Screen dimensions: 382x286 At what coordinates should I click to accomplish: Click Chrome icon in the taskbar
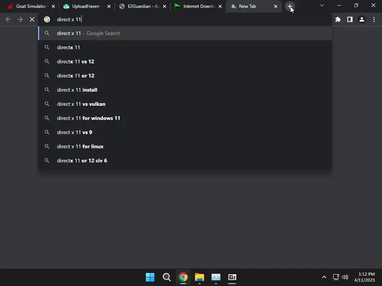(x=183, y=277)
